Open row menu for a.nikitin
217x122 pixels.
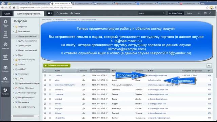[x=50, y=104]
